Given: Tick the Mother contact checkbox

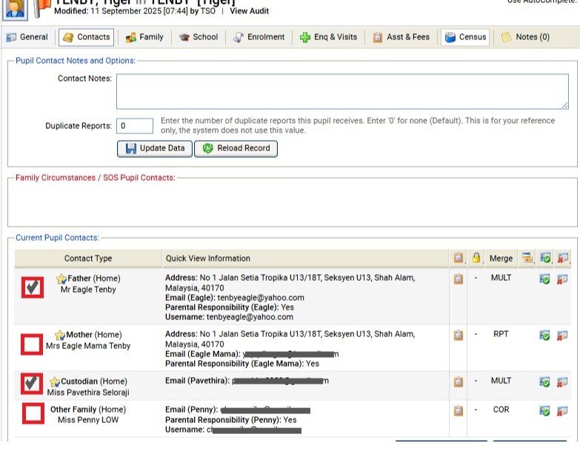Looking at the screenshot, I should [32, 344].
